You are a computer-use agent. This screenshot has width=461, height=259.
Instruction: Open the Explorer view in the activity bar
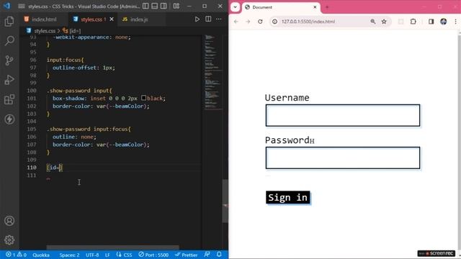click(9, 21)
